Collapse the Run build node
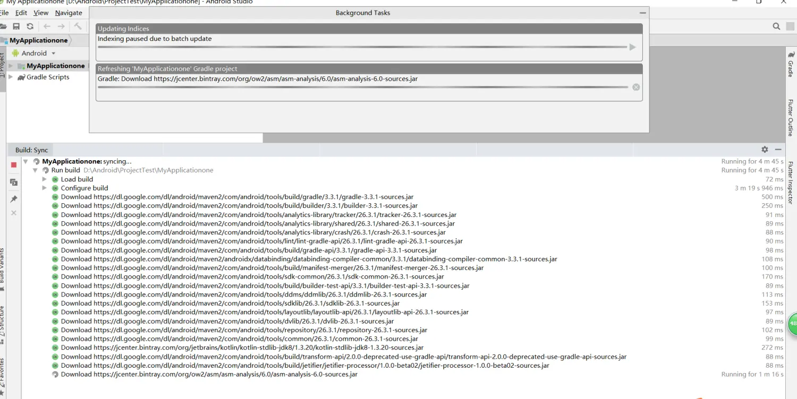The width and height of the screenshot is (797, 399). 35,170
